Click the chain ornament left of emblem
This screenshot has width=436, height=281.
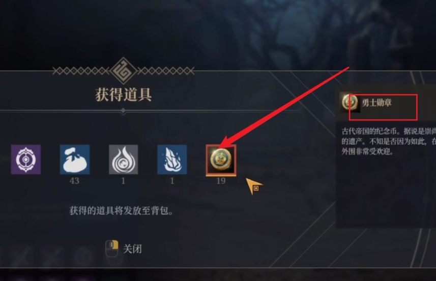coord(81,71)
